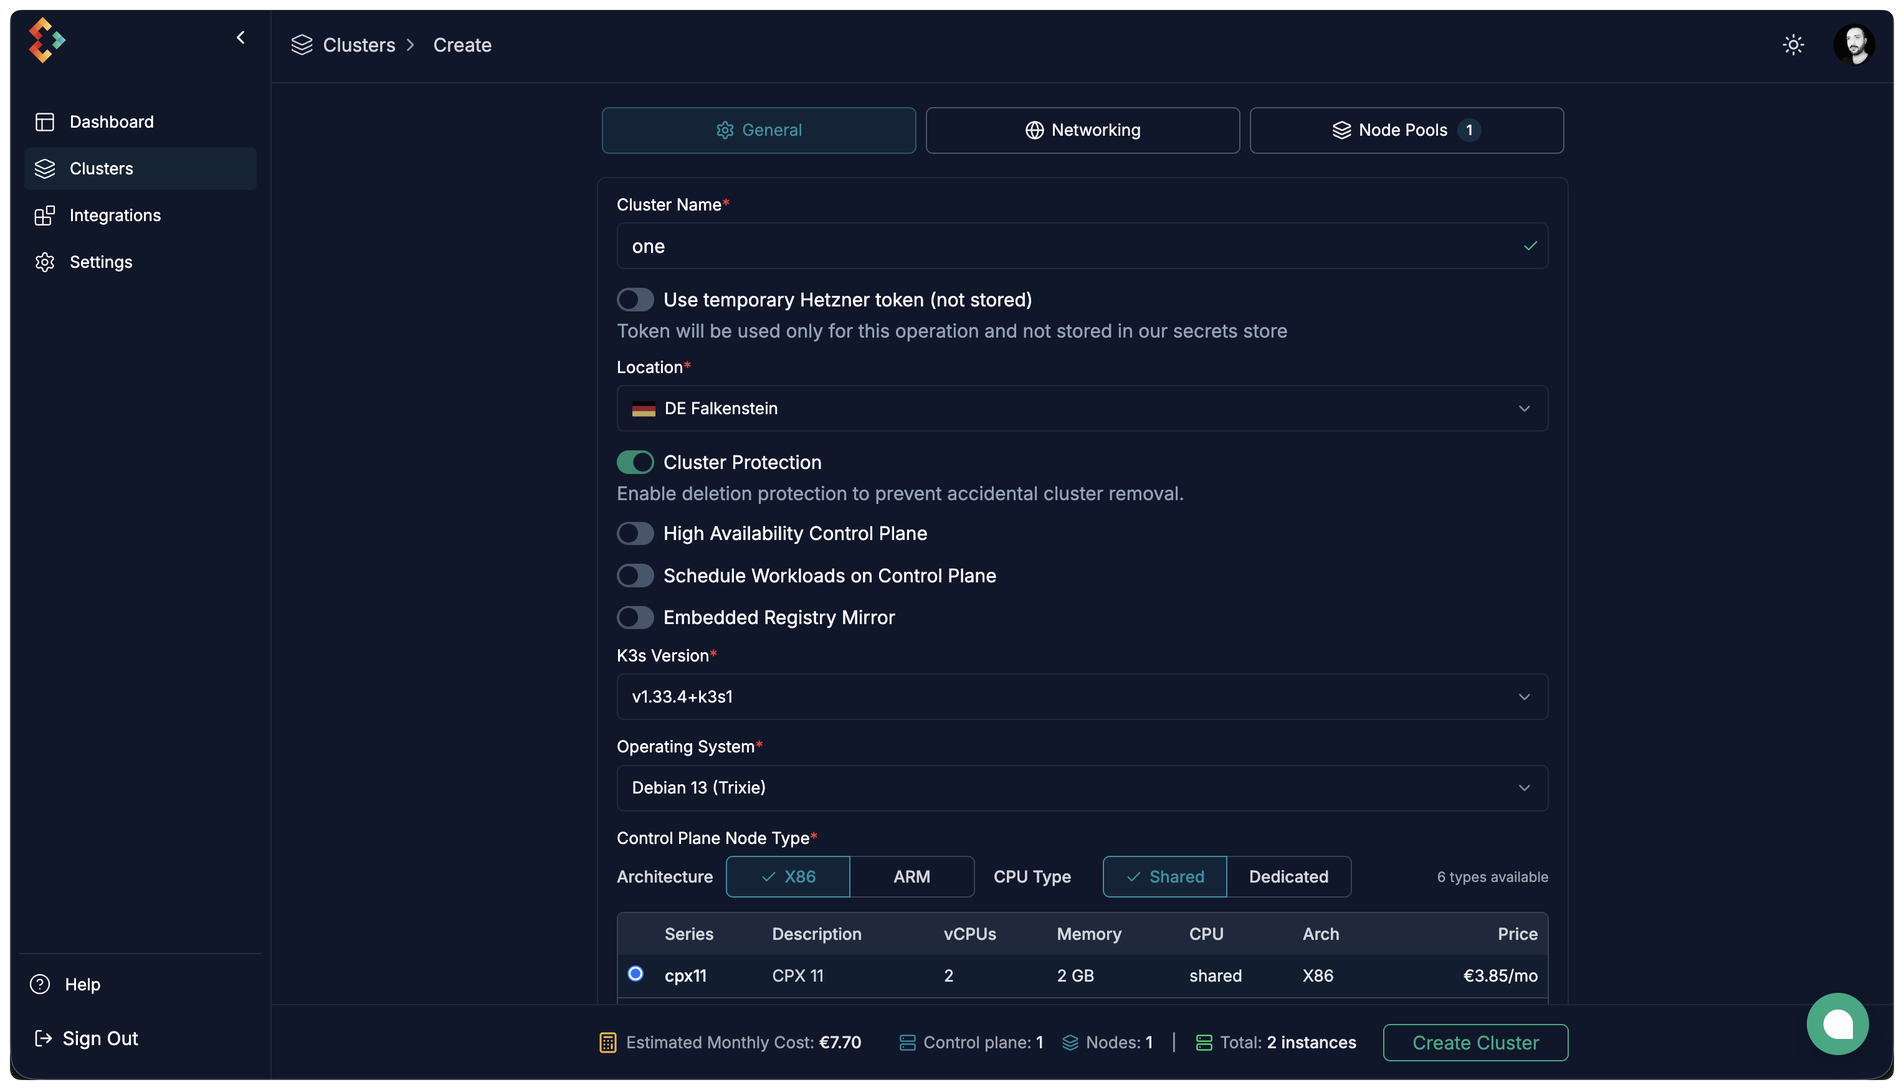Click the Memory column header

[1088, 934]
